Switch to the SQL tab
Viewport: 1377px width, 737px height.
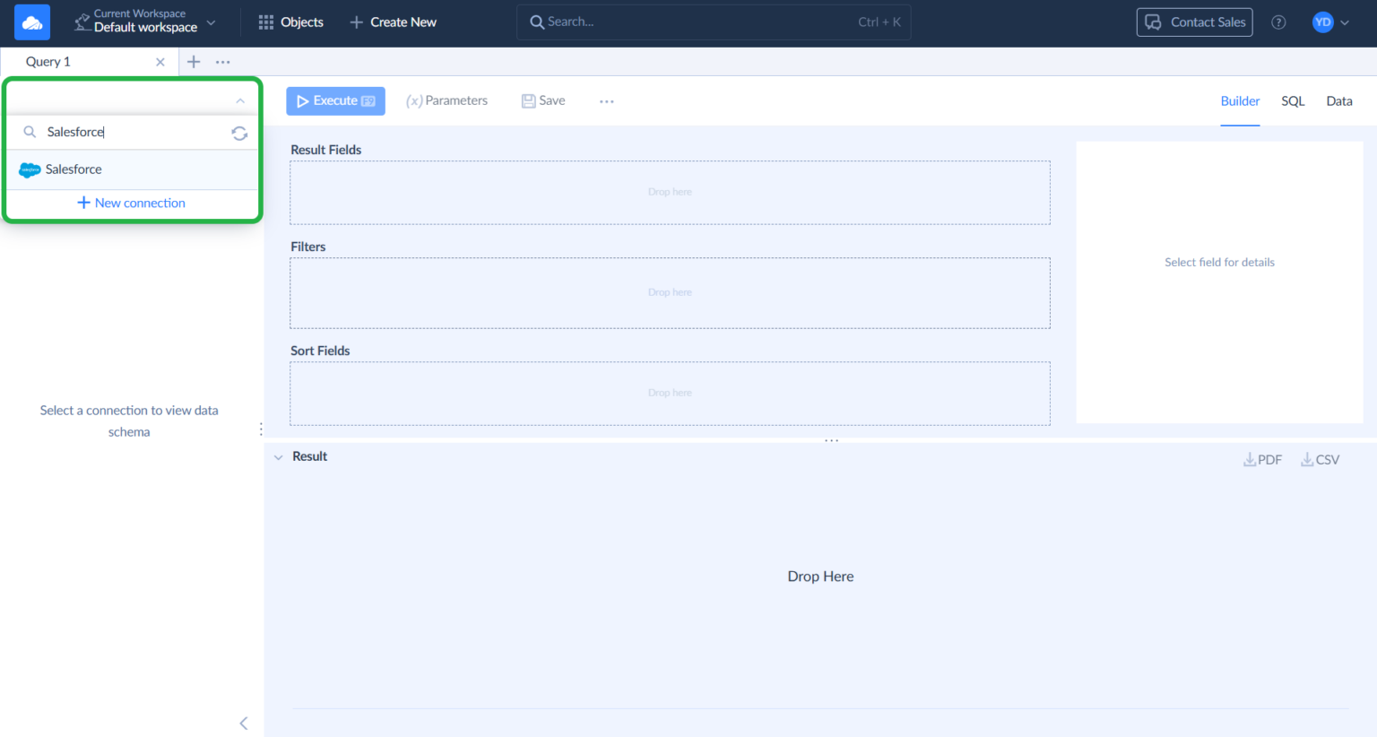(1292, 101)
